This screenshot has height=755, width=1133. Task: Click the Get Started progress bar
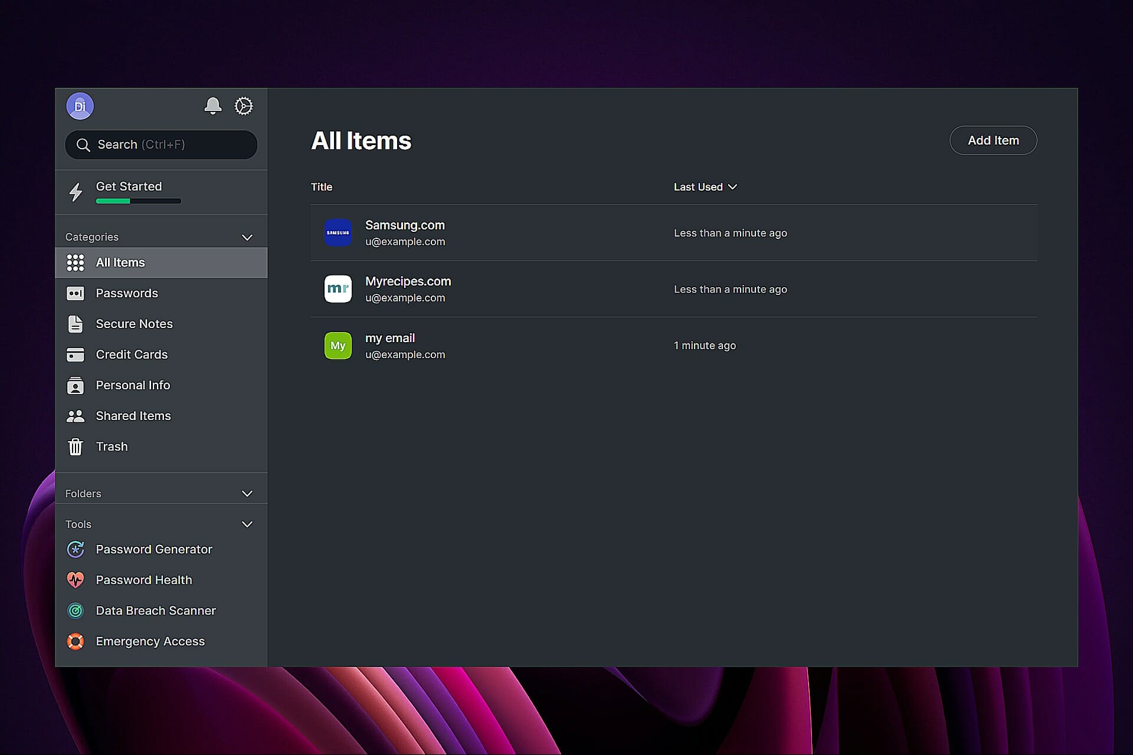tap(138, 201)
